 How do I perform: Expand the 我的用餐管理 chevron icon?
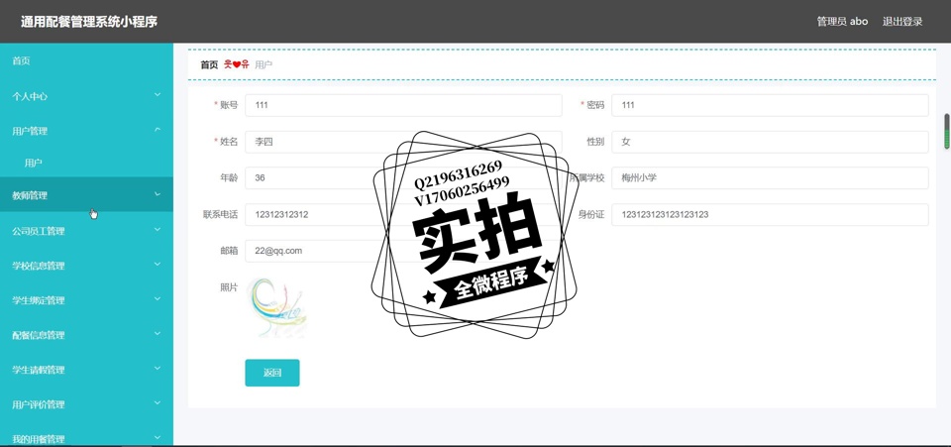click(158, 437)
